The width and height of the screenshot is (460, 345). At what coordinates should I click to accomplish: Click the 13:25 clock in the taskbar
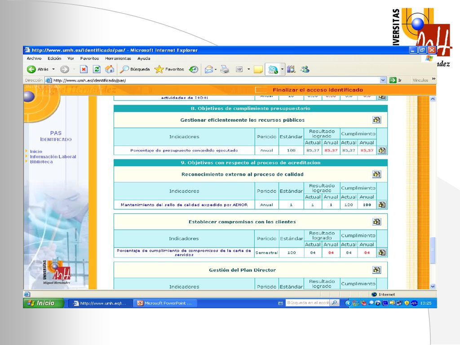426,303
